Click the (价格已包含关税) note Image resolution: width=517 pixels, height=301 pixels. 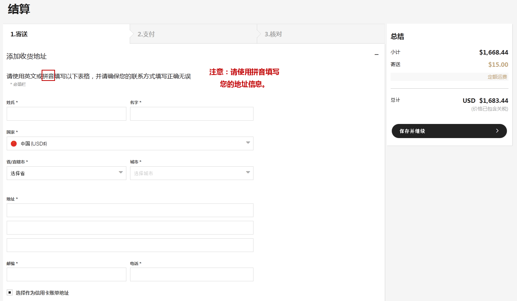(489, 109)
